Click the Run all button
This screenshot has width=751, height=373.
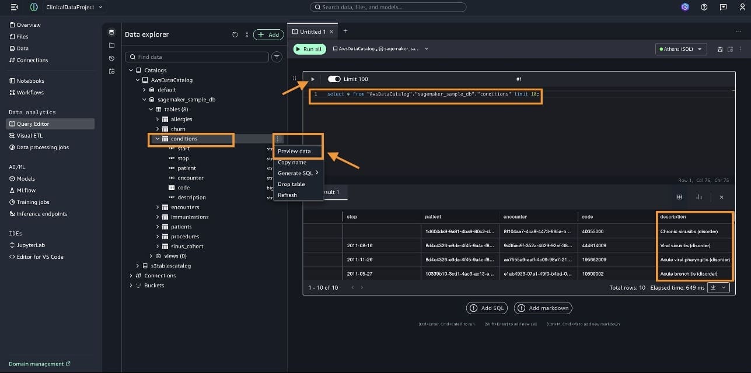click(309, 50)
